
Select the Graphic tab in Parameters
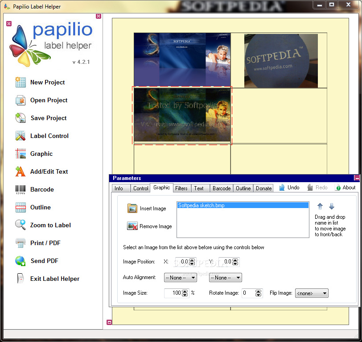pyautogui.click(x=161, y=188)
